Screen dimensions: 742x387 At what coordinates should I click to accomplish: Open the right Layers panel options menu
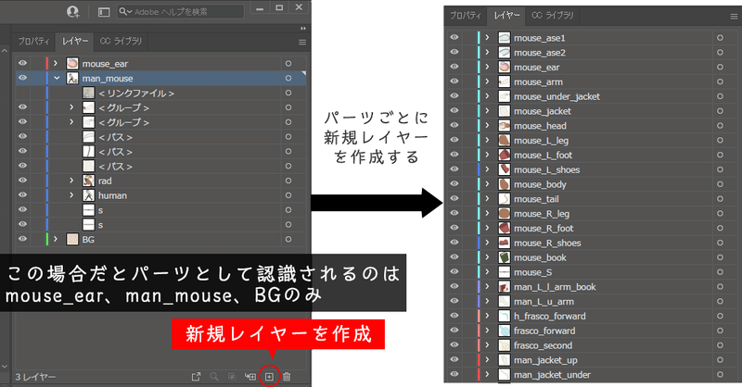[x=734, y=16]
